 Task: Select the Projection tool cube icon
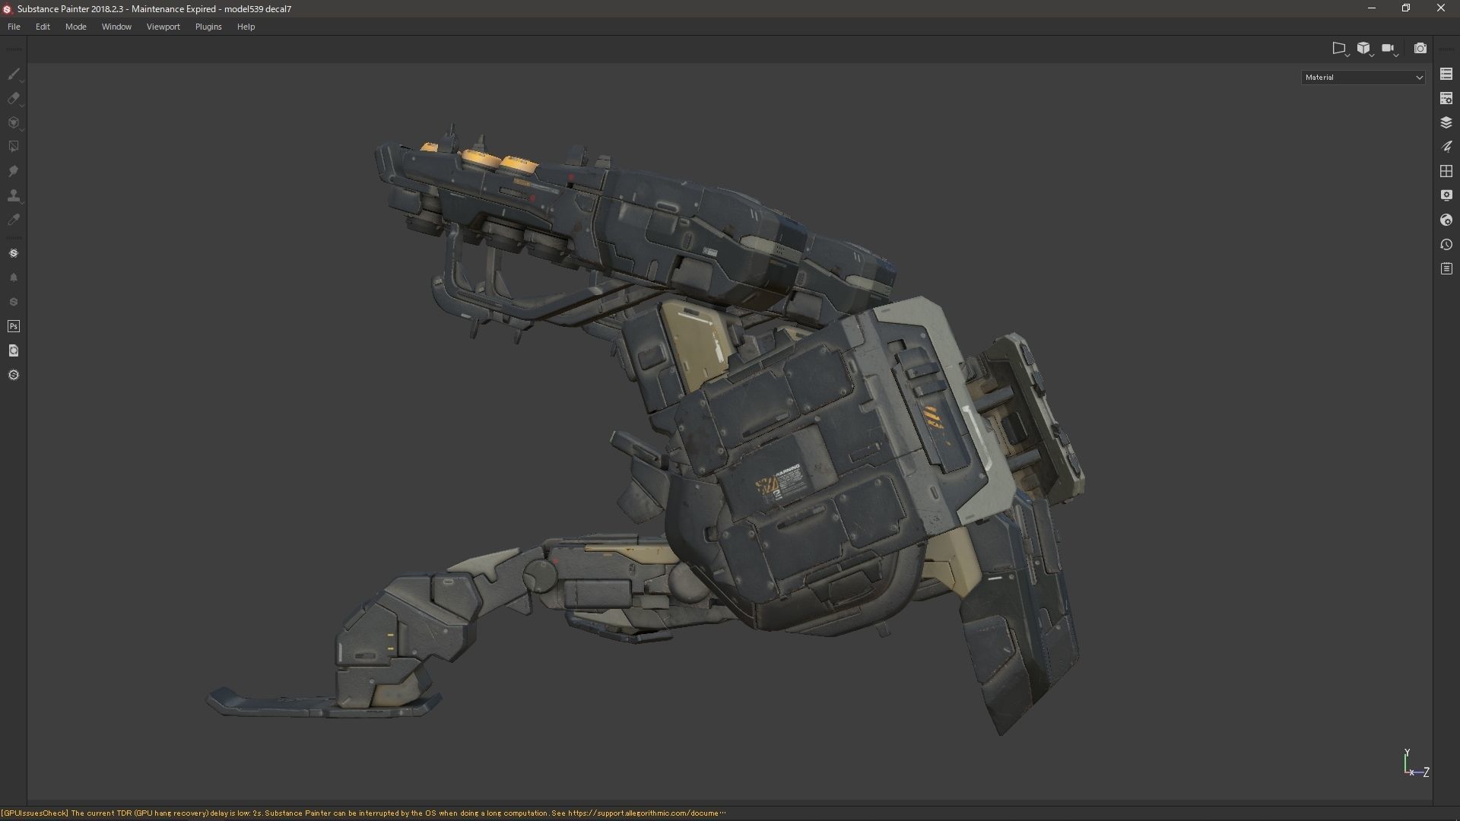point(13,123)
